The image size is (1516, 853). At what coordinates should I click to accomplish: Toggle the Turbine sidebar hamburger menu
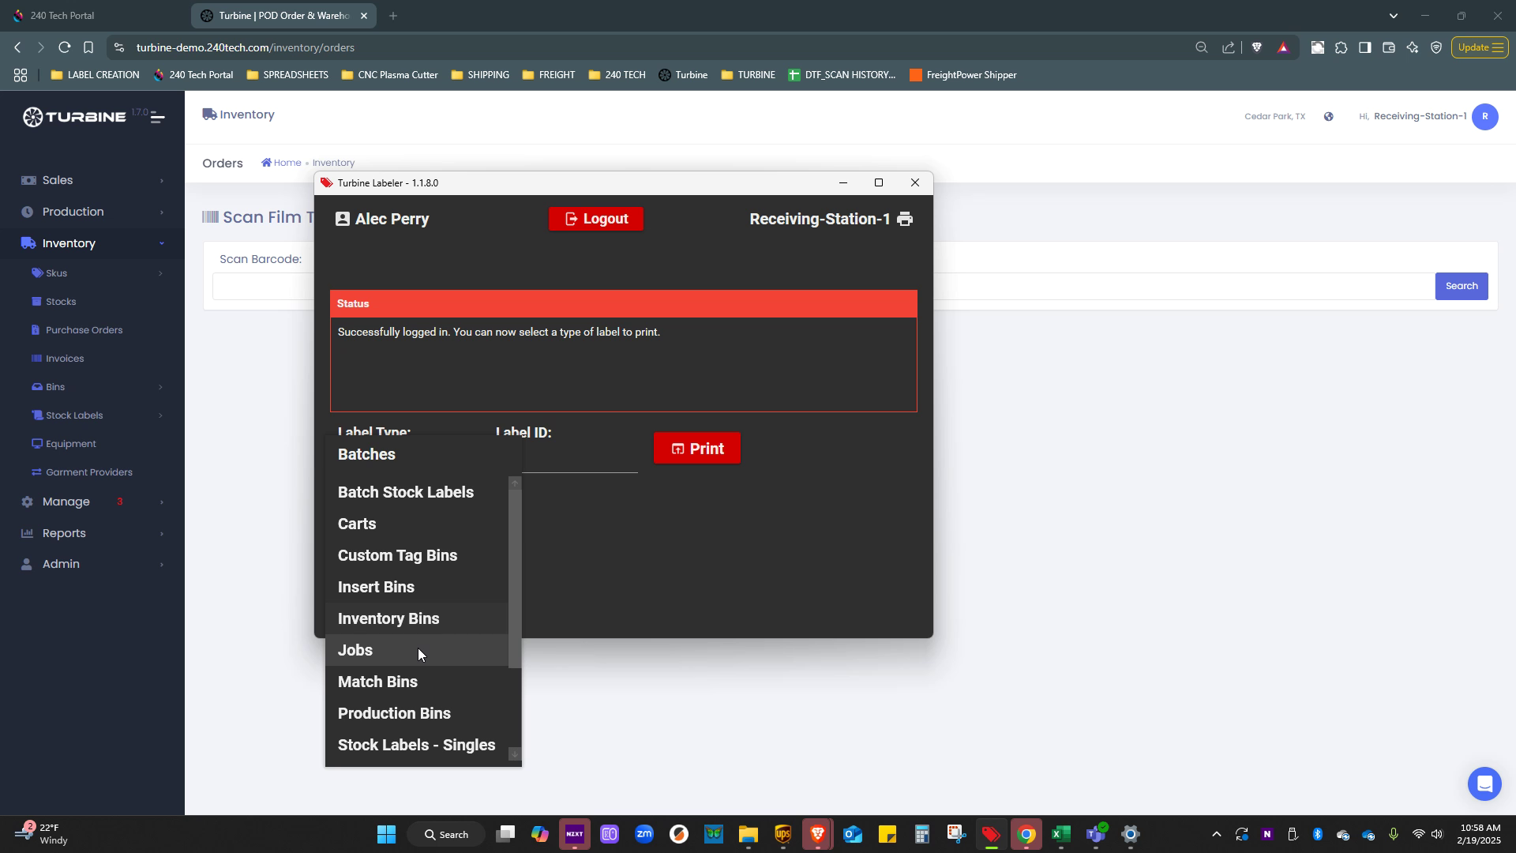pyautogui.click(x=157, y=118)
